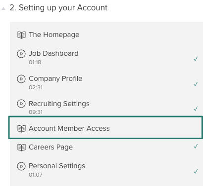
Task: Click the book icon beside Careers Page
Action: (x=21, y=148)
